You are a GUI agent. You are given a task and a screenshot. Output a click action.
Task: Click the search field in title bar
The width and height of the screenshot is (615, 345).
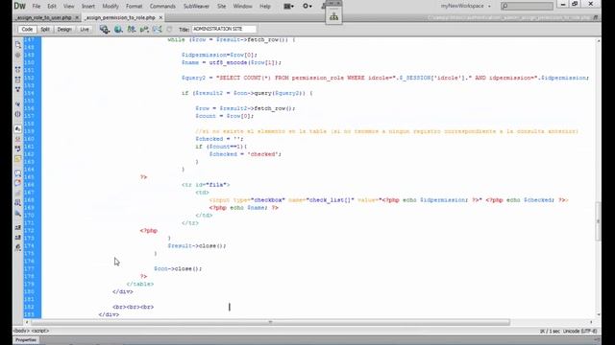pyautogui.click(x=527, y=6)
